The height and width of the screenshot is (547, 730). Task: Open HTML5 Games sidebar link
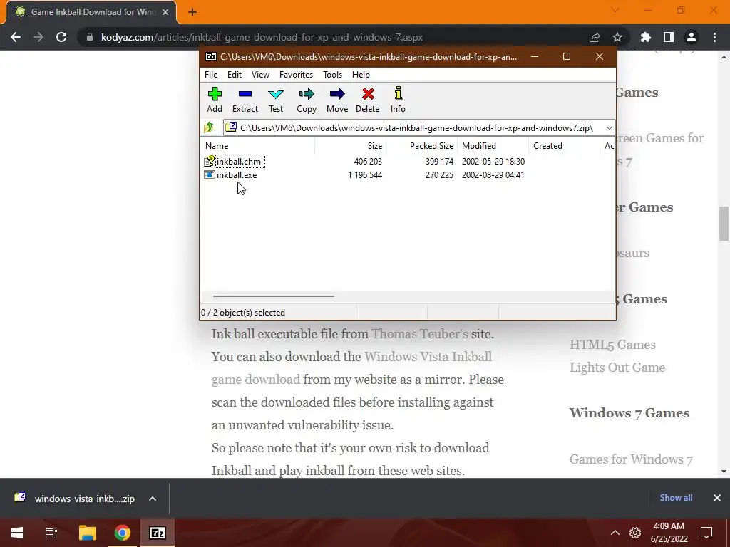[x=612, y=345]
